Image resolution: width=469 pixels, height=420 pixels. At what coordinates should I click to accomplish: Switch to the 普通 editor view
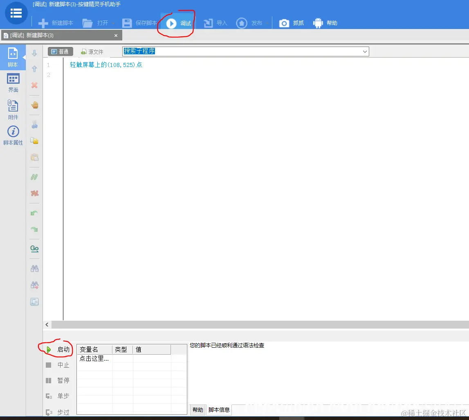[60, 52]
